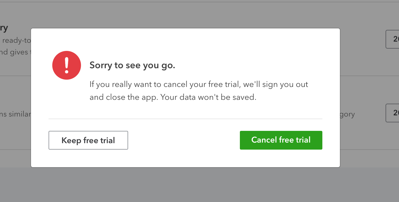Click the bold 'ry' heading behind dialog
Viewport: 399px width, 202px height.
tap(4, 28)
